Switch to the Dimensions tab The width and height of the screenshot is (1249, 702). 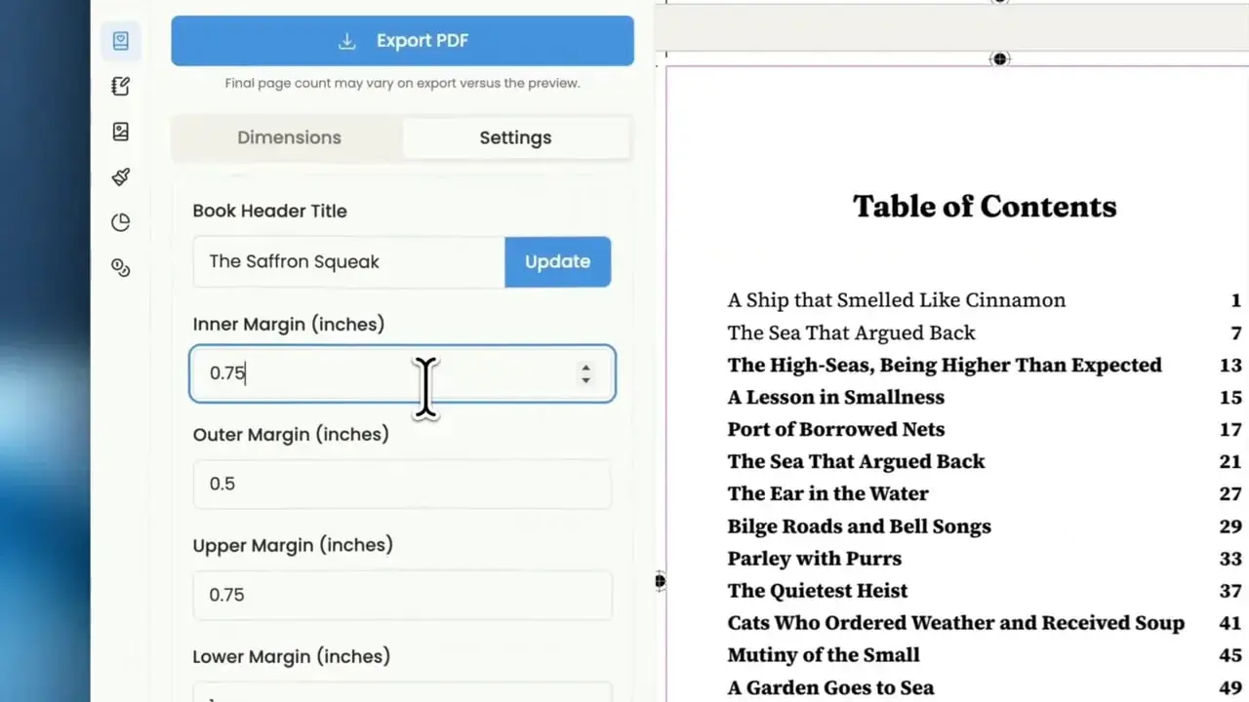(289, 137)
